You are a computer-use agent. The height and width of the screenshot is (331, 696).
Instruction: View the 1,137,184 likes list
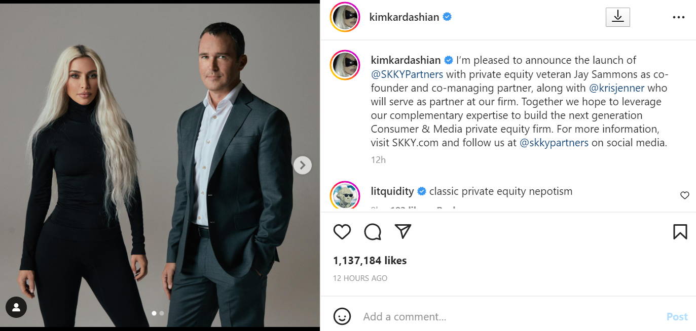(370, 261)
